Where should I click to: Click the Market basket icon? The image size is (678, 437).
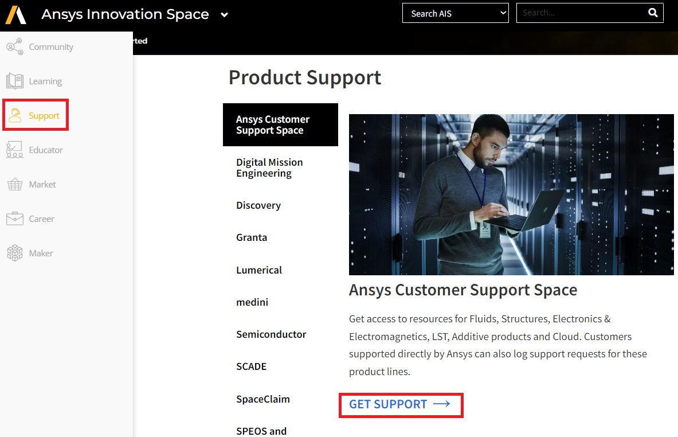15,184
